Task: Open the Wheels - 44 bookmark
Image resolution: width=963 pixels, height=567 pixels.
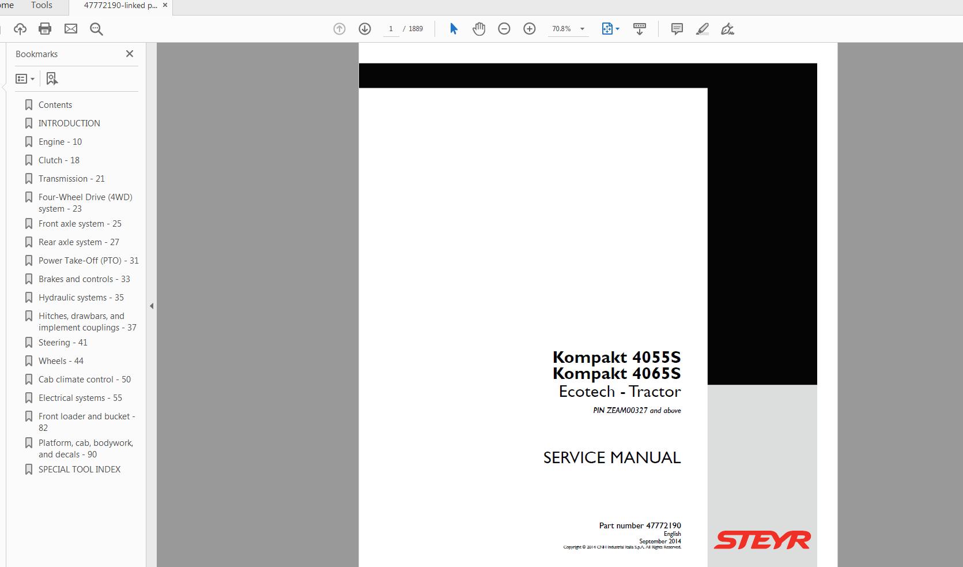Action: click(x=61, y=361)
